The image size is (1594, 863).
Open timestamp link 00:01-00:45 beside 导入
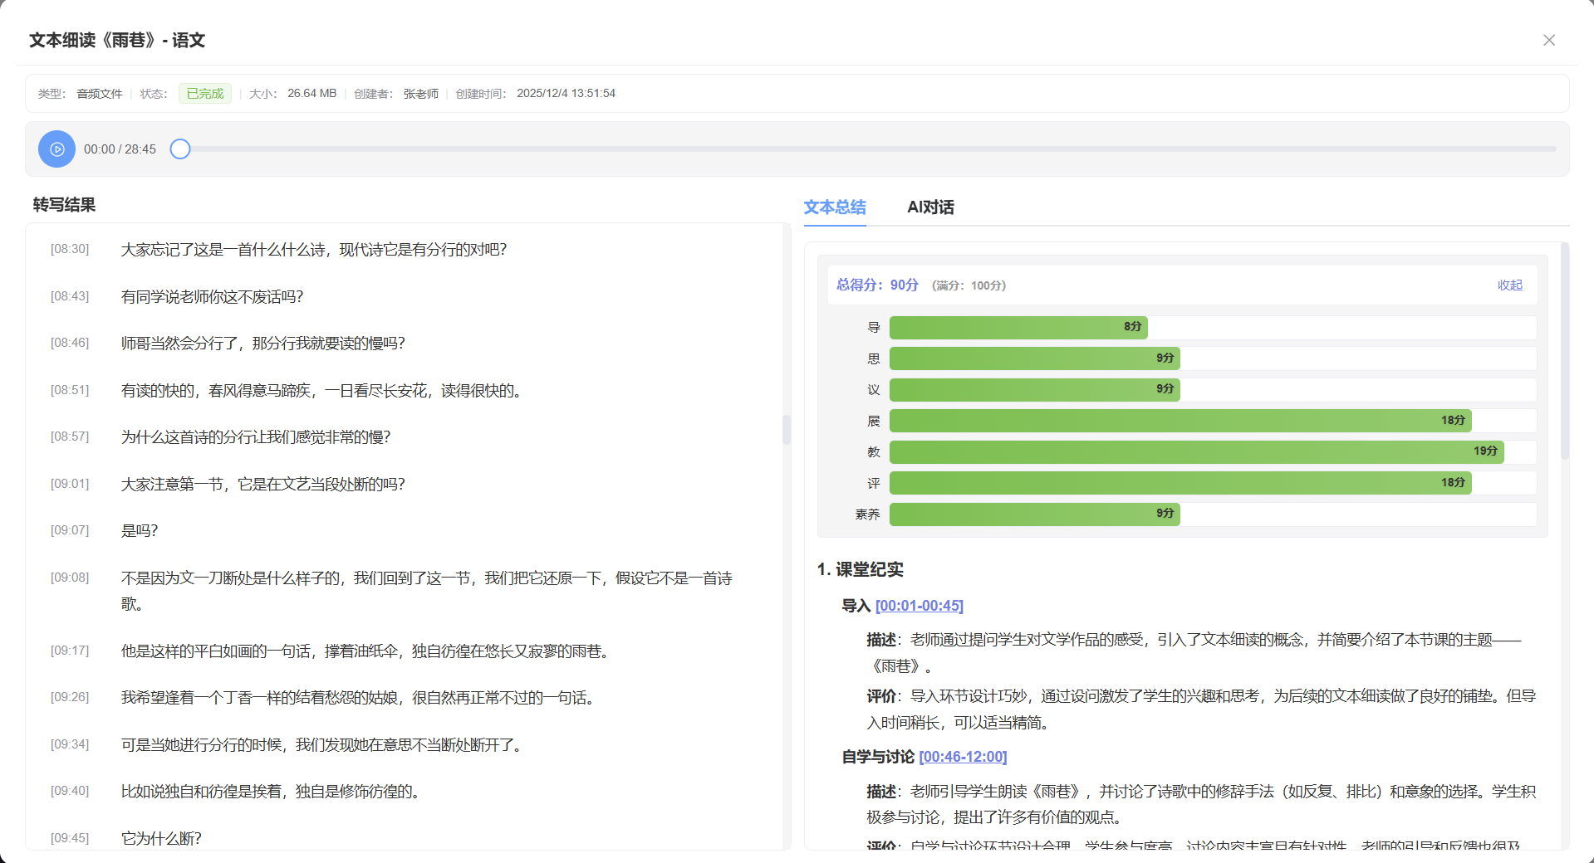point(920,606)
